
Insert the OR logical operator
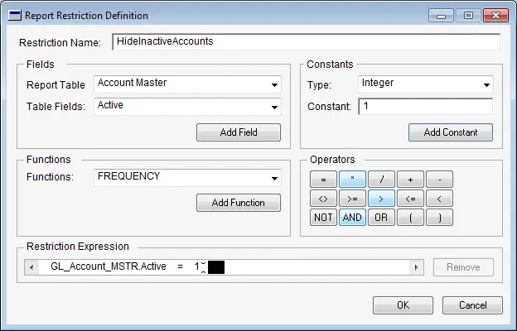pos(381,218)
